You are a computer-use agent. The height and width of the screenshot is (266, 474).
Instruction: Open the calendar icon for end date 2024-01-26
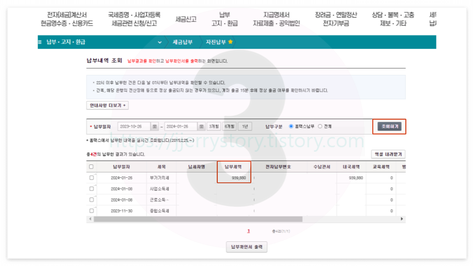201,127
